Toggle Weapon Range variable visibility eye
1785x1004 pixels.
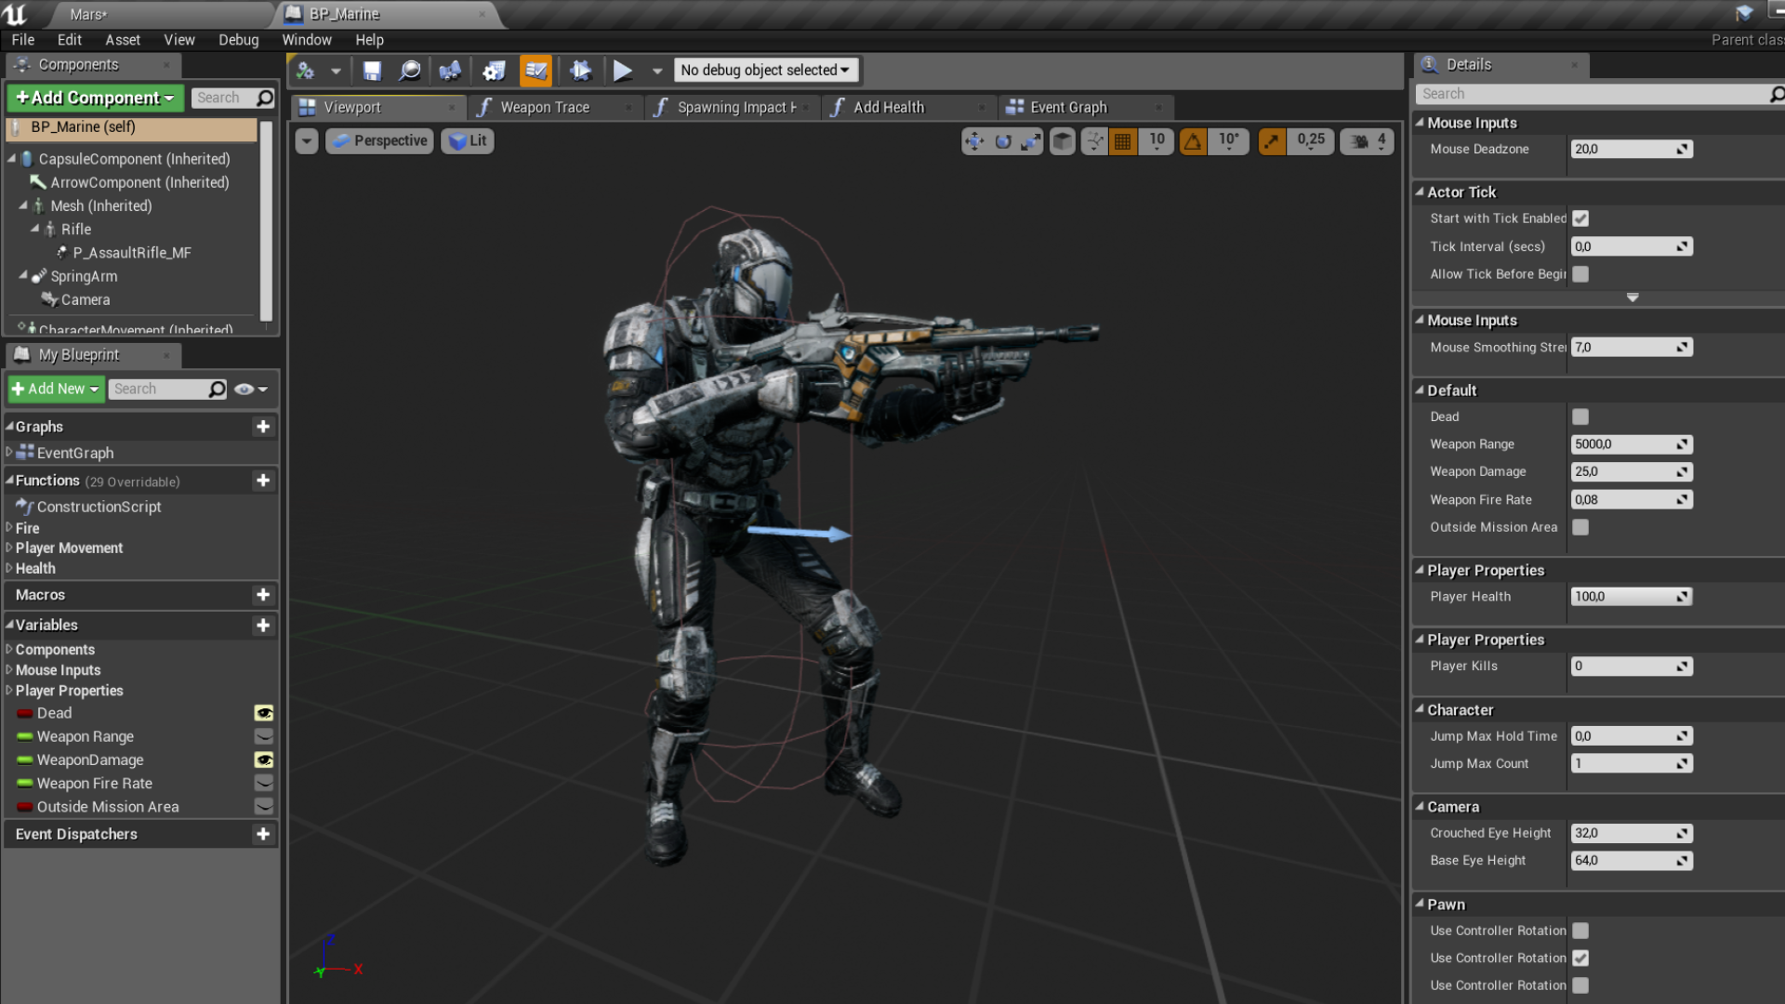264,736
